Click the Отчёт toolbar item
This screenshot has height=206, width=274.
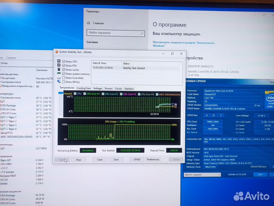coord(4,63)
